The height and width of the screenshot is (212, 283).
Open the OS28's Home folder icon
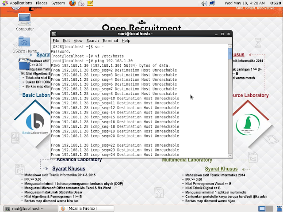click(25, 45)
